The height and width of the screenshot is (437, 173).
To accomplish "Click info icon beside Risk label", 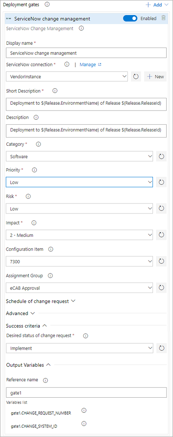I will coord(28,196).
